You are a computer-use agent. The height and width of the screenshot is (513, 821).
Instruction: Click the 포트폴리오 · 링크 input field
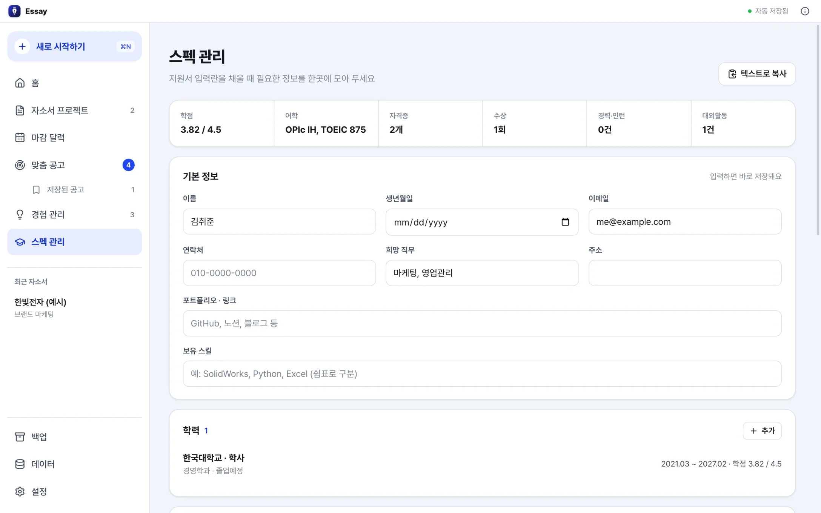click(482, 323)
